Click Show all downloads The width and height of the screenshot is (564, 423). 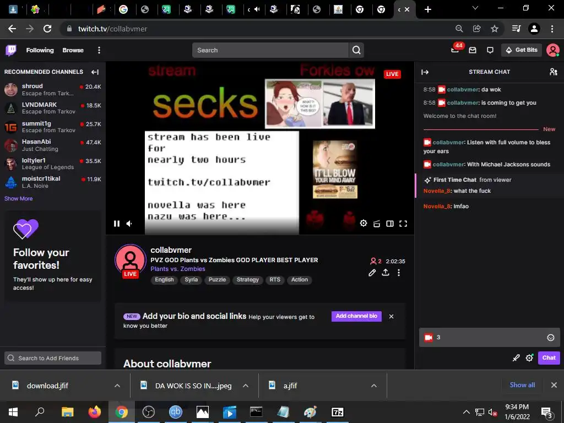[522, 385]
